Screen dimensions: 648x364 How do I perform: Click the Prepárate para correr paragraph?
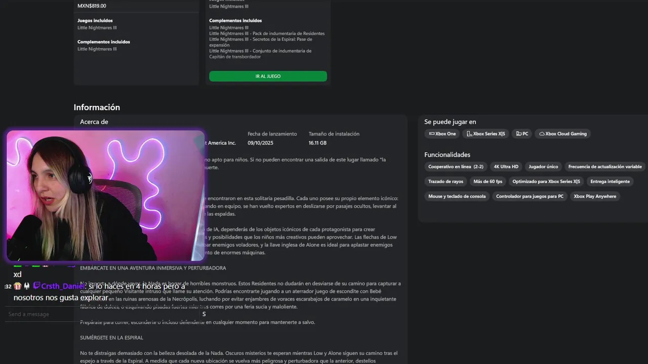[197, 323]
